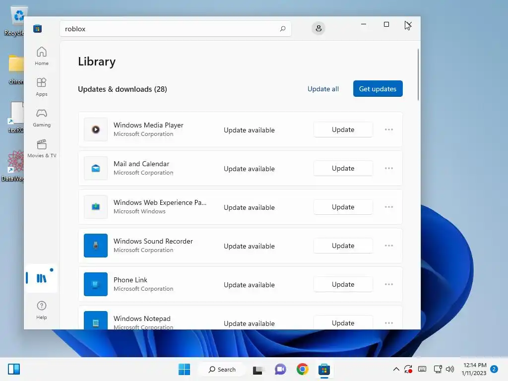Select the DataWa desktop shortcut icon
The height and width of the screenshot is (381, 508).
pos(13,166)
